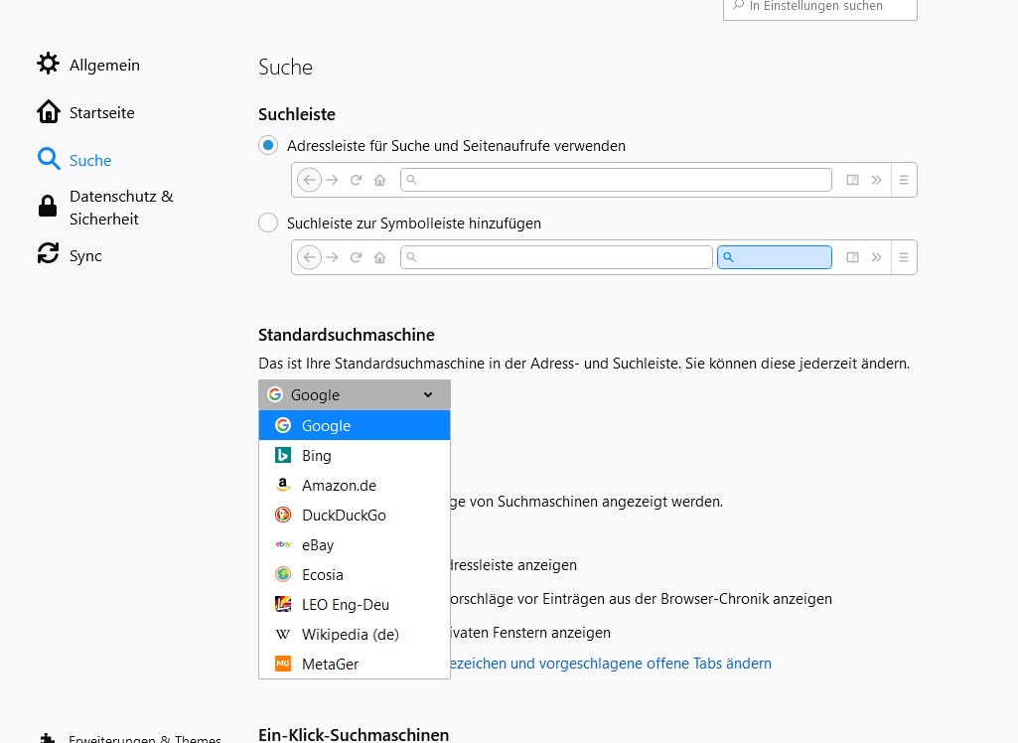Screen dimensions: 1018x743
Task: Click the dropdown chevron arrow beside Google
Action: pos(428,395)
